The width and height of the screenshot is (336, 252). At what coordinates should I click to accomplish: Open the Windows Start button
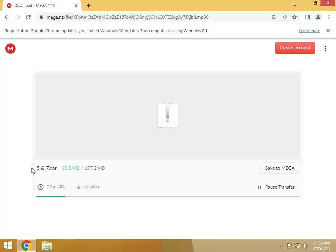(x=8, y=245)
